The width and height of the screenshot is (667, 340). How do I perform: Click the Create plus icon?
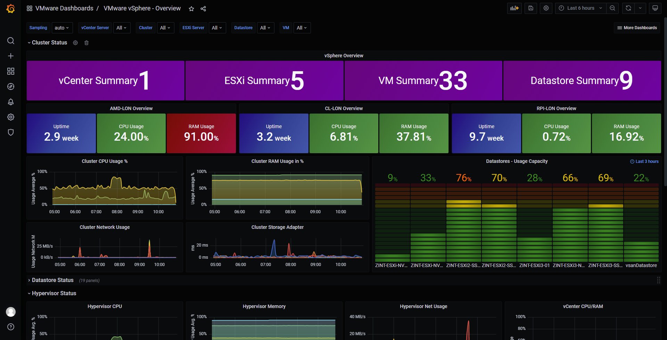tap(11, 56)
